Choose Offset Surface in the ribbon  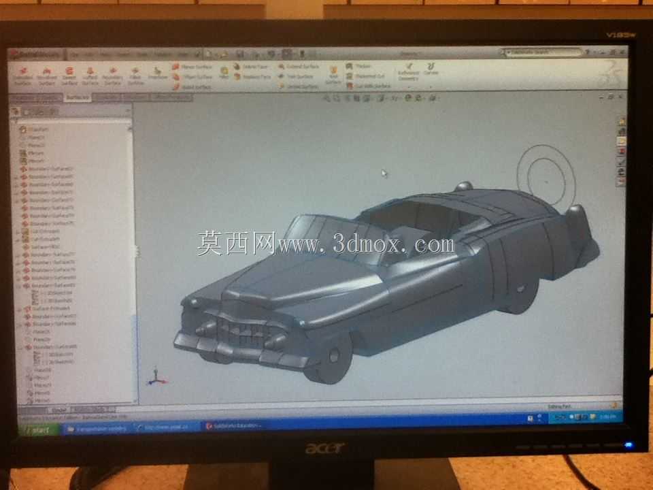click(x=192, y=77)
